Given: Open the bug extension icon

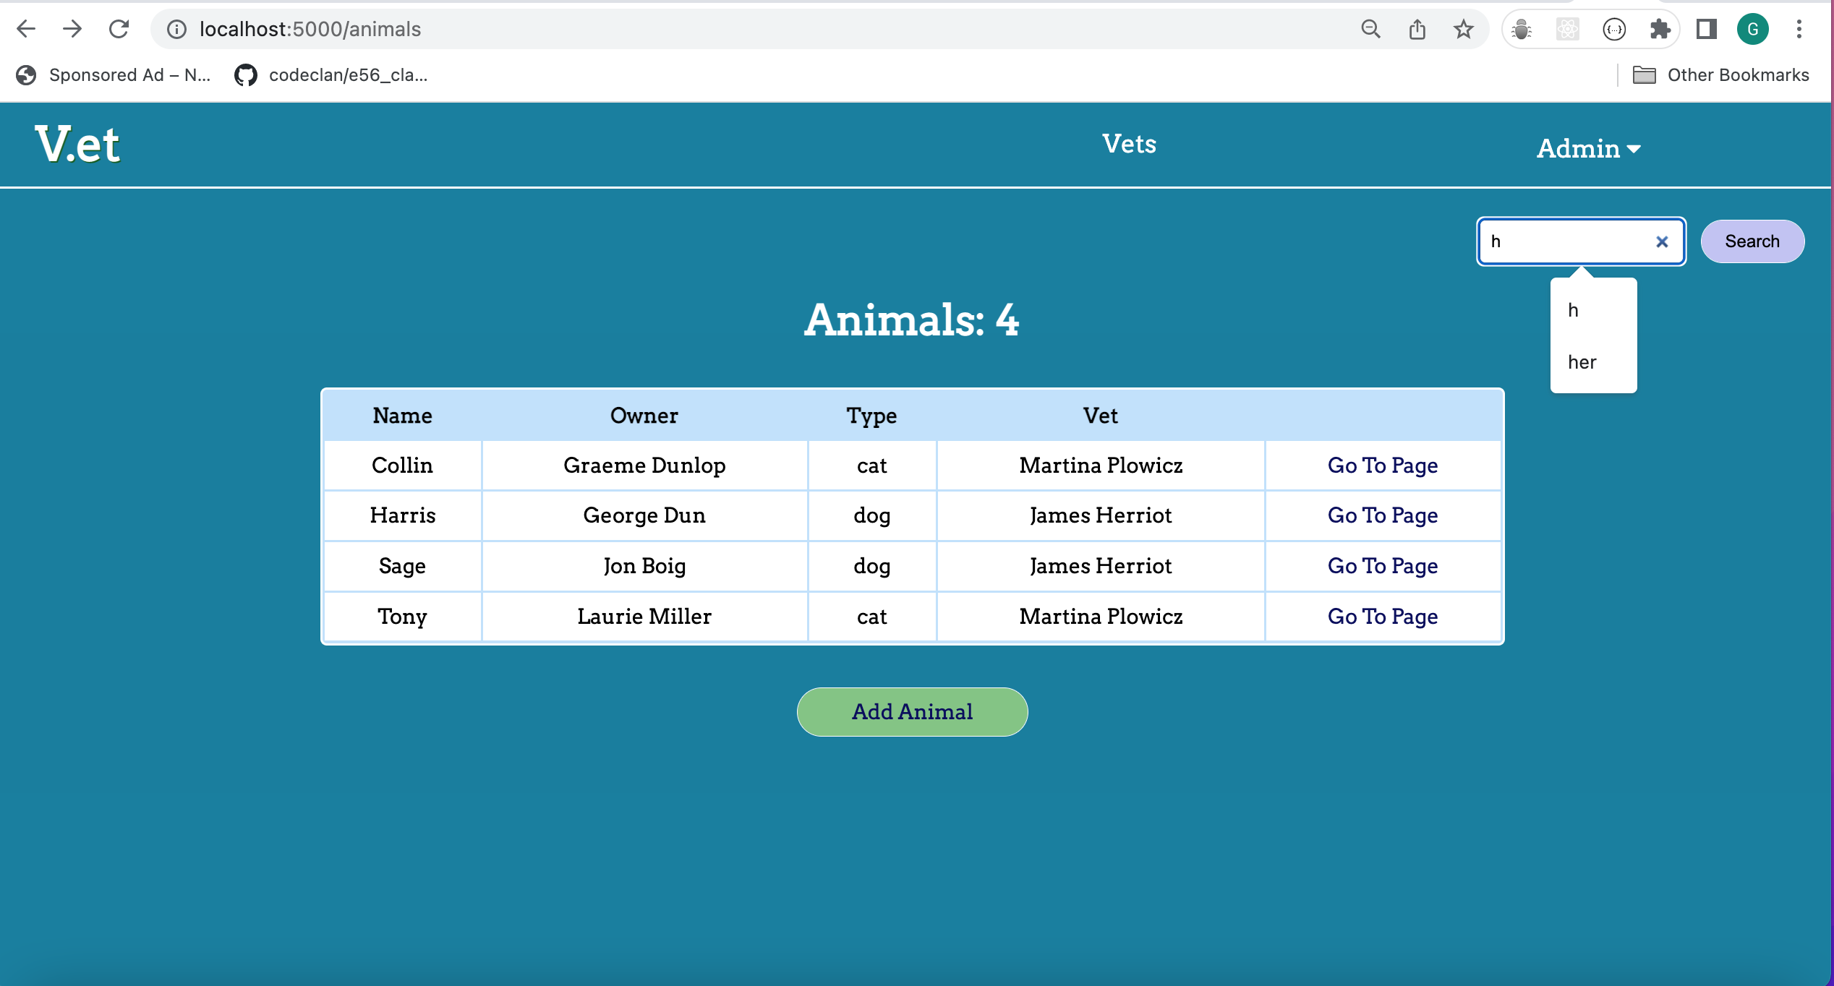Looking at the screenshot, I should point(1522,29).
